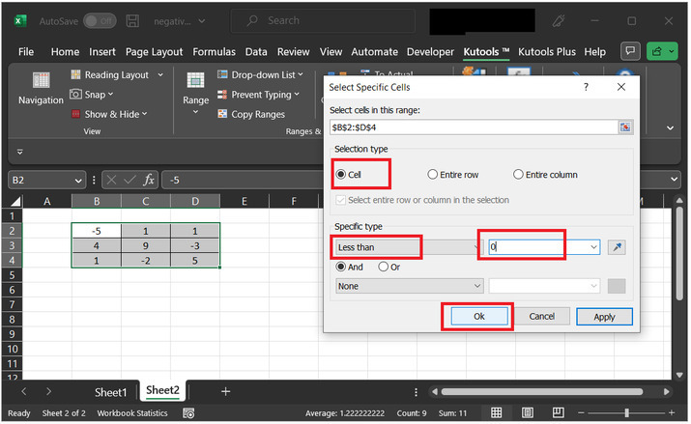The height and width of the screenshot is (424, 691).
Task: Open the Formulas tab
Action: coord(214,52)
